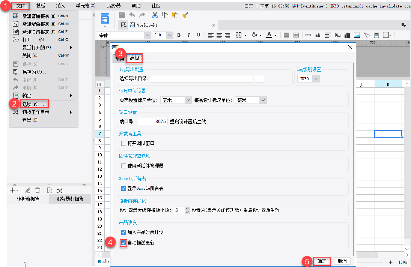Expand 最近打开的 submenu
This screenshot has height=267, width=411.
[x=43, y=48]
